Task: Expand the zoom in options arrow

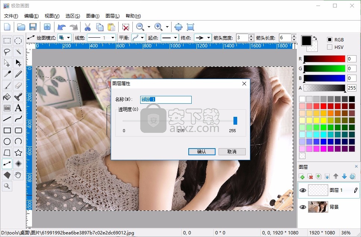Action: click(x=167, y=27)
